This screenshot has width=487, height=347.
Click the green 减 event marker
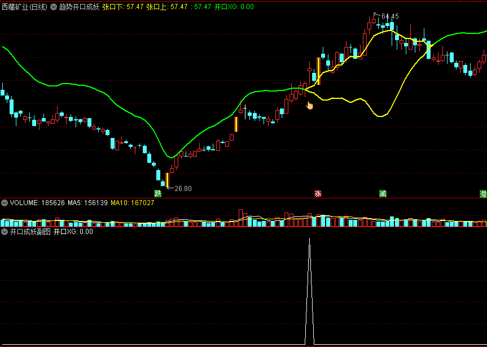pos(383,194)
